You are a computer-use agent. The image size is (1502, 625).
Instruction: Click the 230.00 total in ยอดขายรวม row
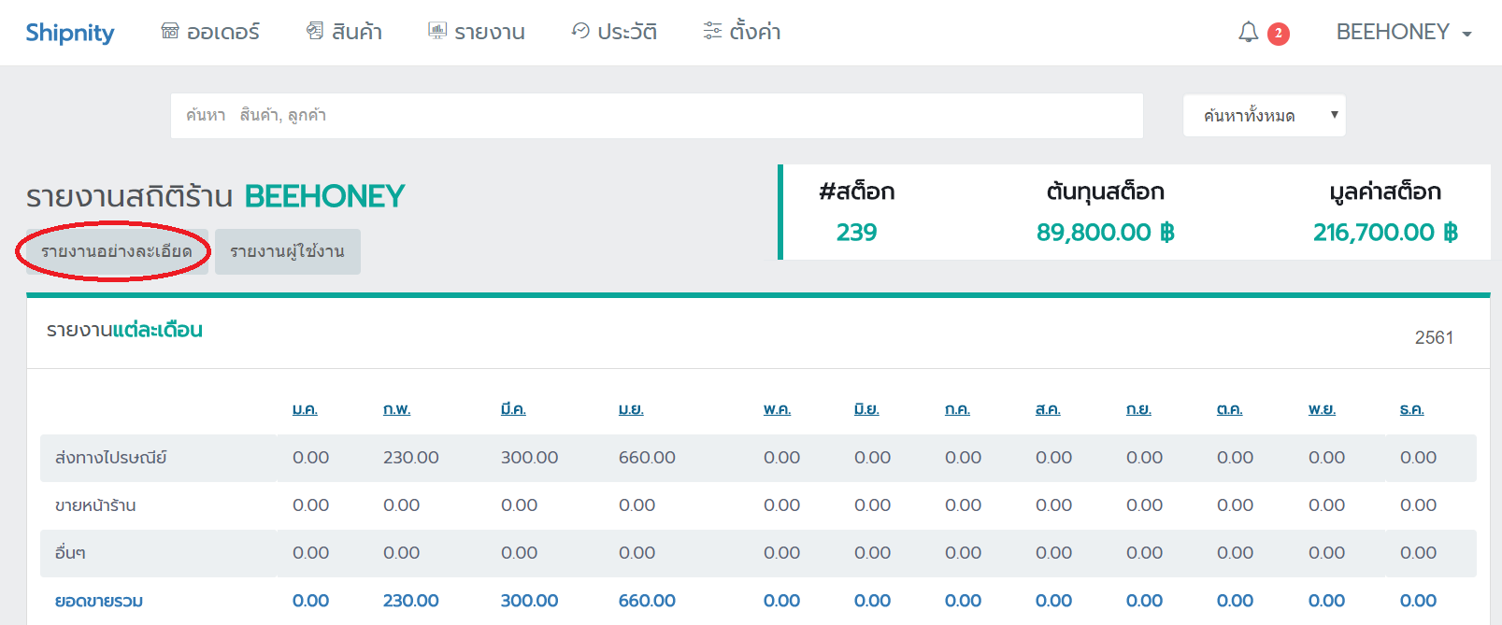pos(411,601)
